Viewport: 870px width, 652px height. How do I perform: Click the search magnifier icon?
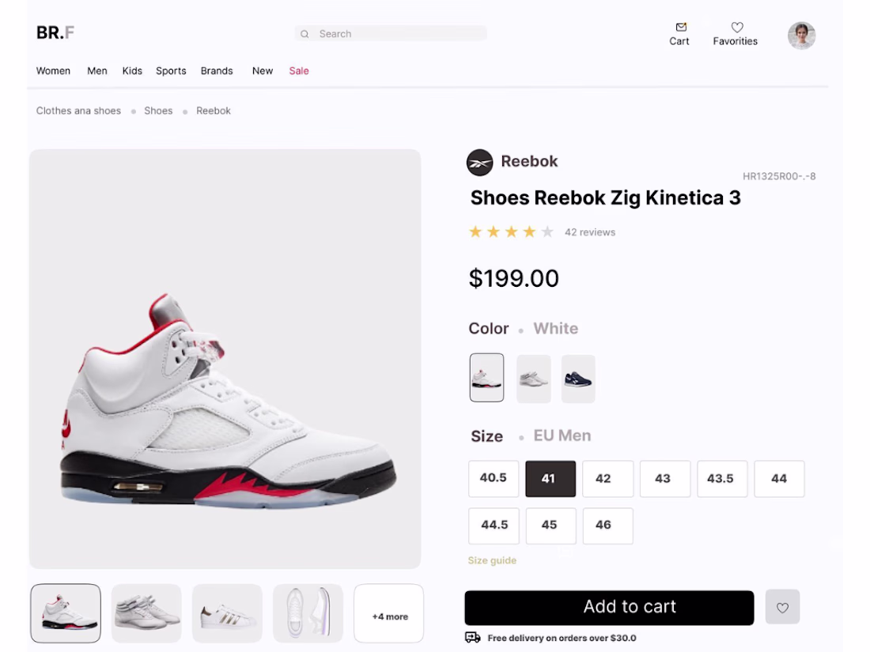click(x=304, y=34)
